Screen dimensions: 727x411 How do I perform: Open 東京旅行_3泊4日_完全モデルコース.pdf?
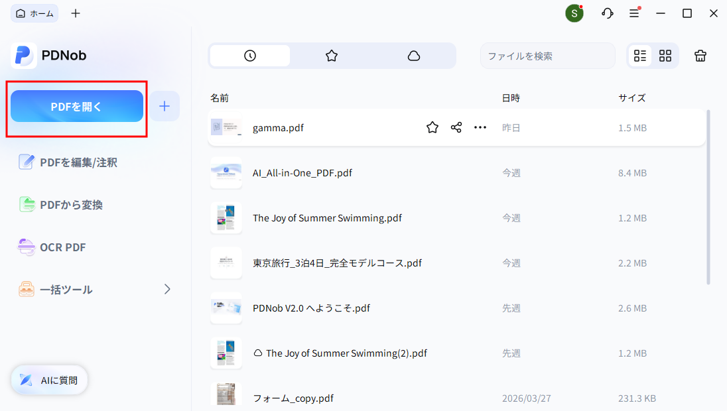[337, 263]
